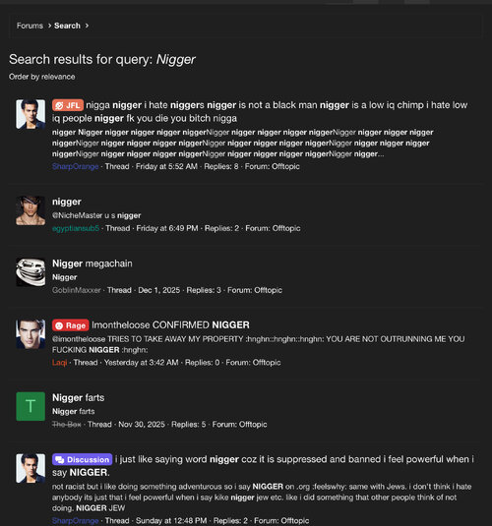The height and width of the screenshot is (526, 492).
Task: Visit GoblinMaxxer's profile link
Action: point(77,290)
